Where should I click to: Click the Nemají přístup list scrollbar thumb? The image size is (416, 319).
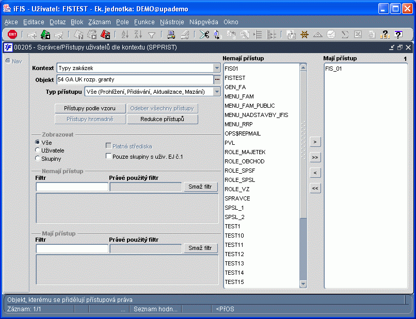point(303,145)
